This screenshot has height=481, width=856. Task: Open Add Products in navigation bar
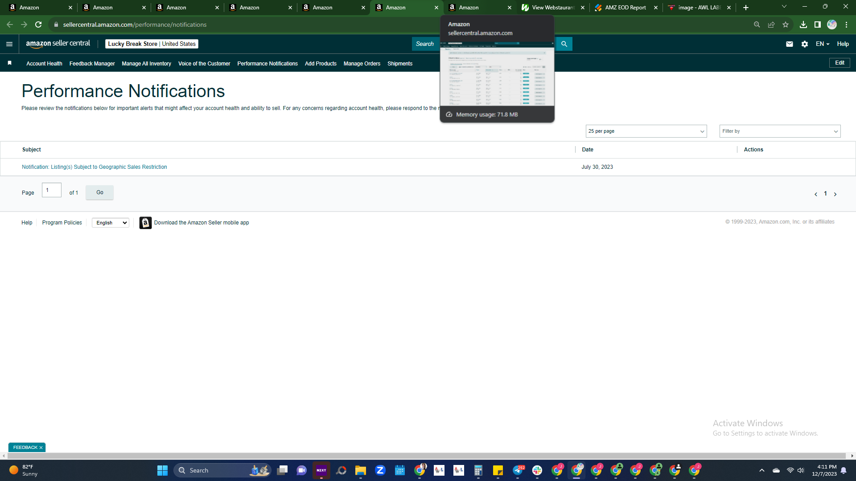[x=321, y=64]
